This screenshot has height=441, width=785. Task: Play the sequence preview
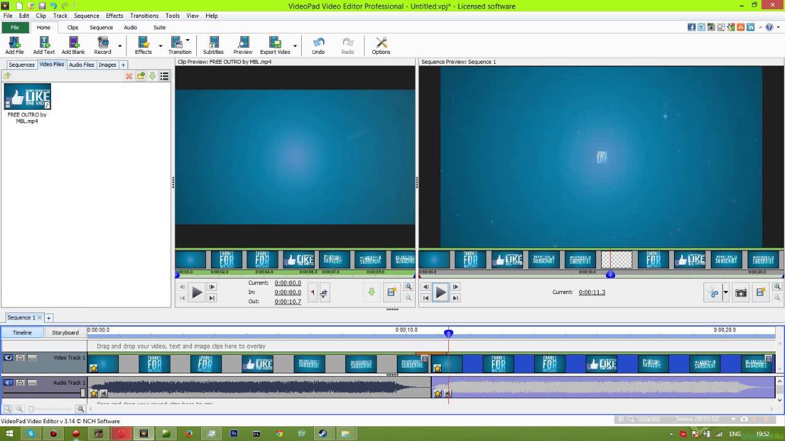click(441, 293)
